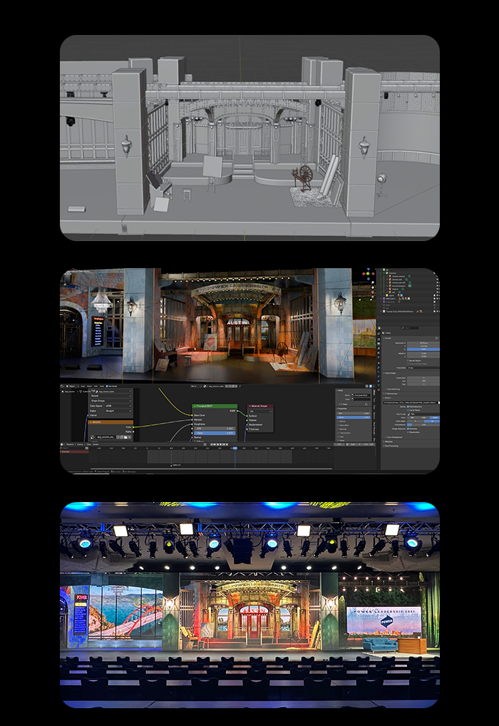Open the orange Object properties tab icon

pos(379,363)
